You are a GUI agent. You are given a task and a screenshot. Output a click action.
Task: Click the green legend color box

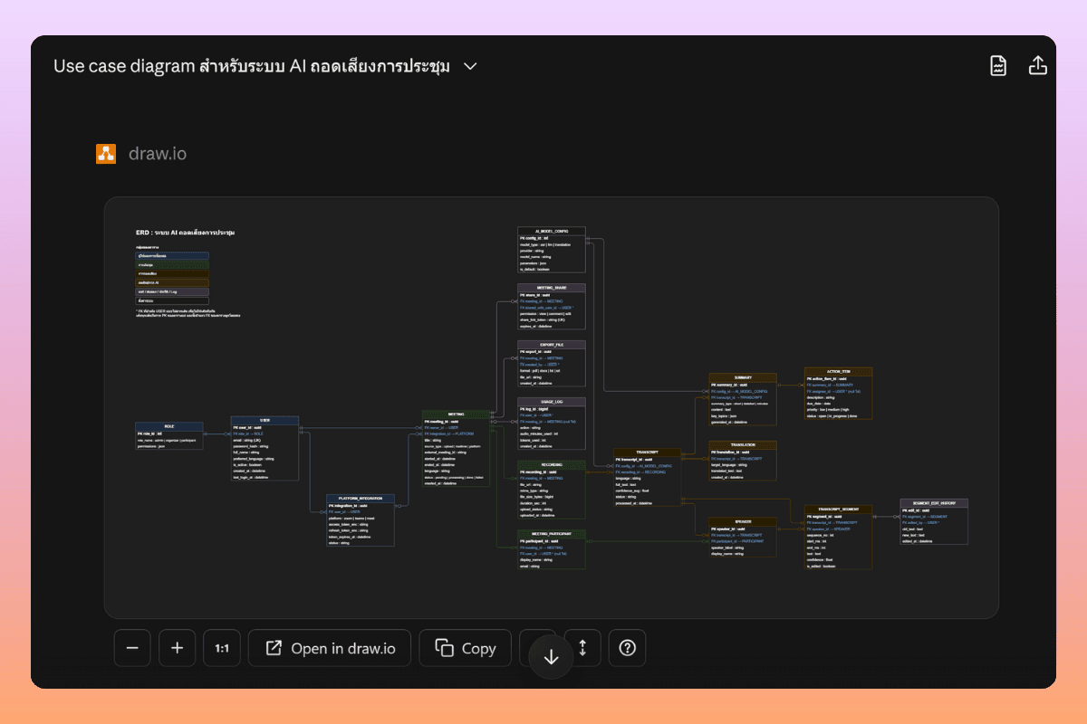pos(172,265)
